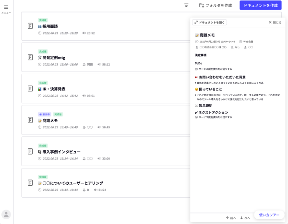
Task: Toggle checkbox under ネクストアクション section
Action: [x=196, y=117]
